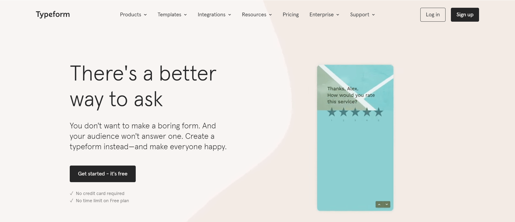Click the first star to rate the service
Screen dimensions: 515x222
(332, 113)
